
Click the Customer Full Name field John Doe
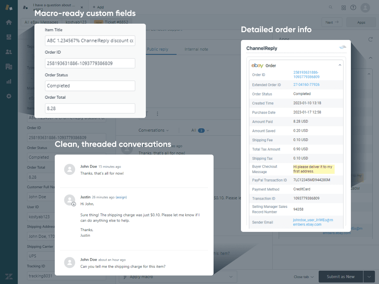coord(41,197)
